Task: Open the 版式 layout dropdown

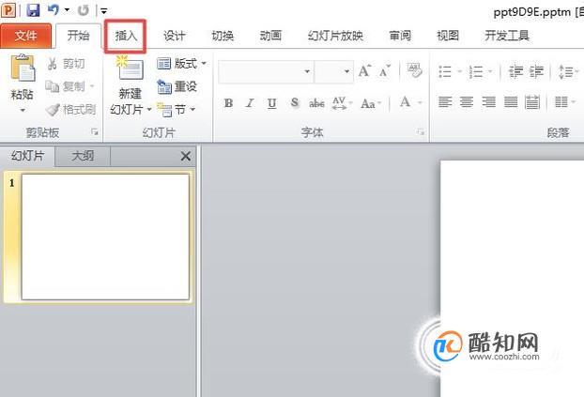Action: [181, 64]
